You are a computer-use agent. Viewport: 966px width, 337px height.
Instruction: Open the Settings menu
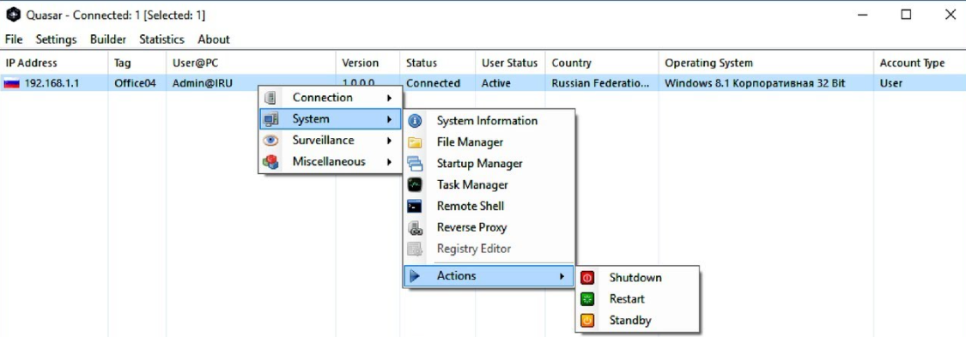[x=56, y=39]
